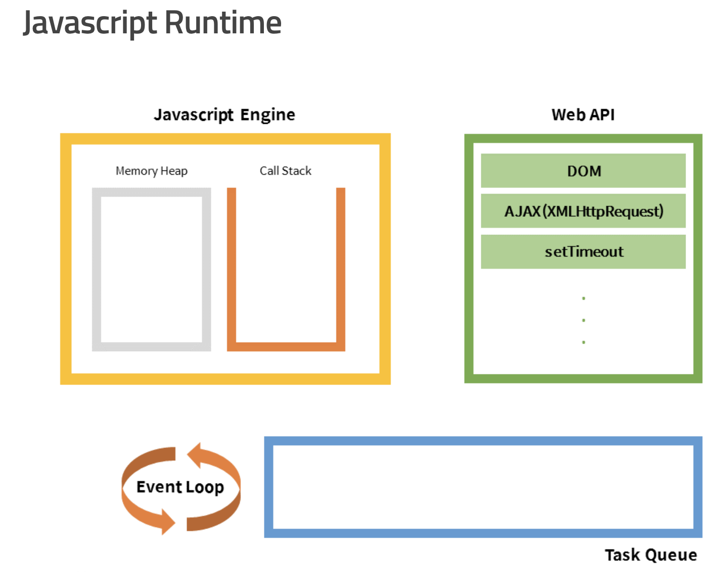Select the AJAX (XMLHttpRequest) box
This screenshot has height=572, width=726.
point(583,211)
